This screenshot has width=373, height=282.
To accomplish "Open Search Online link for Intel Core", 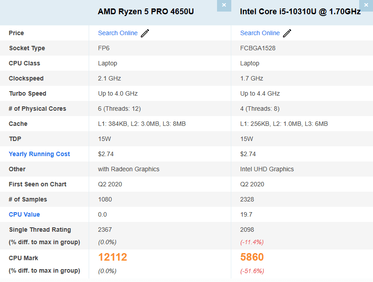I will click(x=260, y=33).
